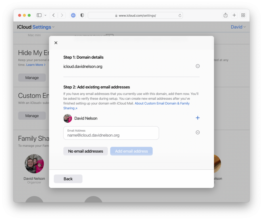Click the green full-screen window button
The height and width of the screenshot is (220, 263).
click(x=29, y=15)
